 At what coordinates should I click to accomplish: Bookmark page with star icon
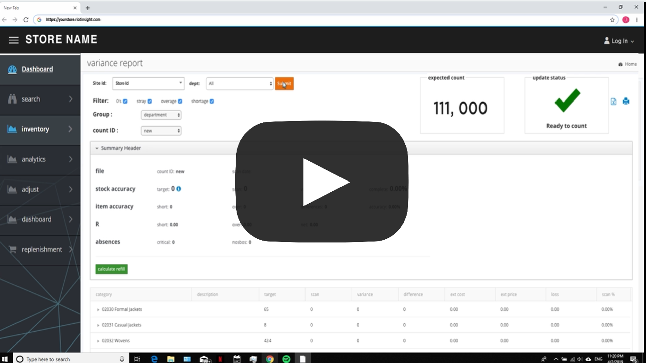pos(612,20)
